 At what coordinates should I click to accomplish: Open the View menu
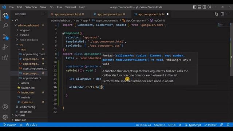[43, 7]
